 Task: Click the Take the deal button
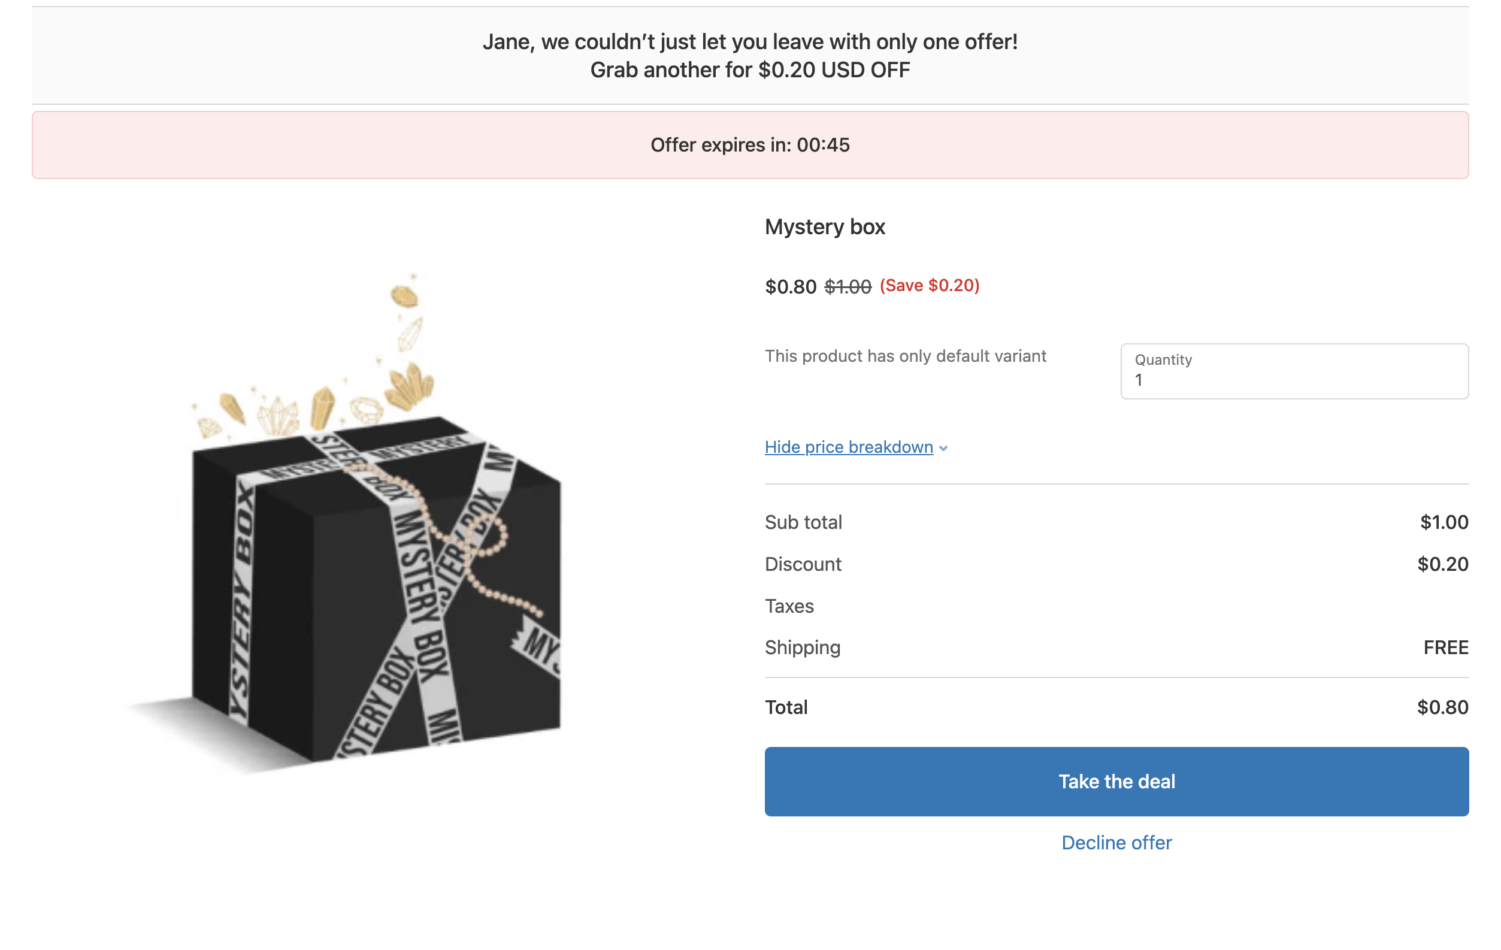coord(1116,781)
